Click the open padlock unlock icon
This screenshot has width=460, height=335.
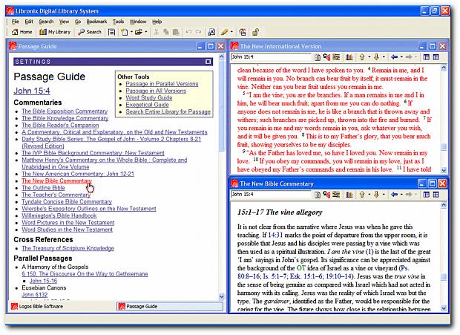pyautogui.click(x=255, y=32)
